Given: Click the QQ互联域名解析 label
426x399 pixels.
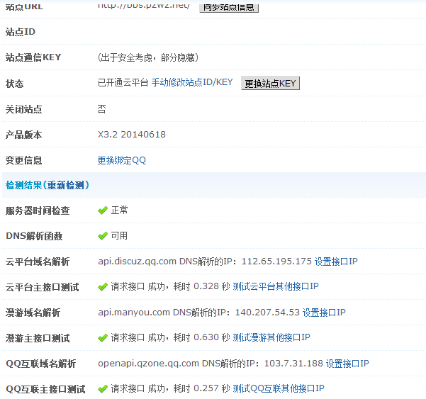Looking at the screenshot, I should pos(40,364).
